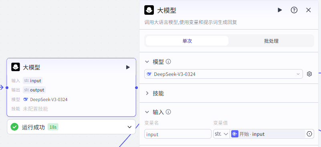This screenshot has height=147, width=321.
Task: Close the 大模型 settings panel
Action: (x=308, y=10)
